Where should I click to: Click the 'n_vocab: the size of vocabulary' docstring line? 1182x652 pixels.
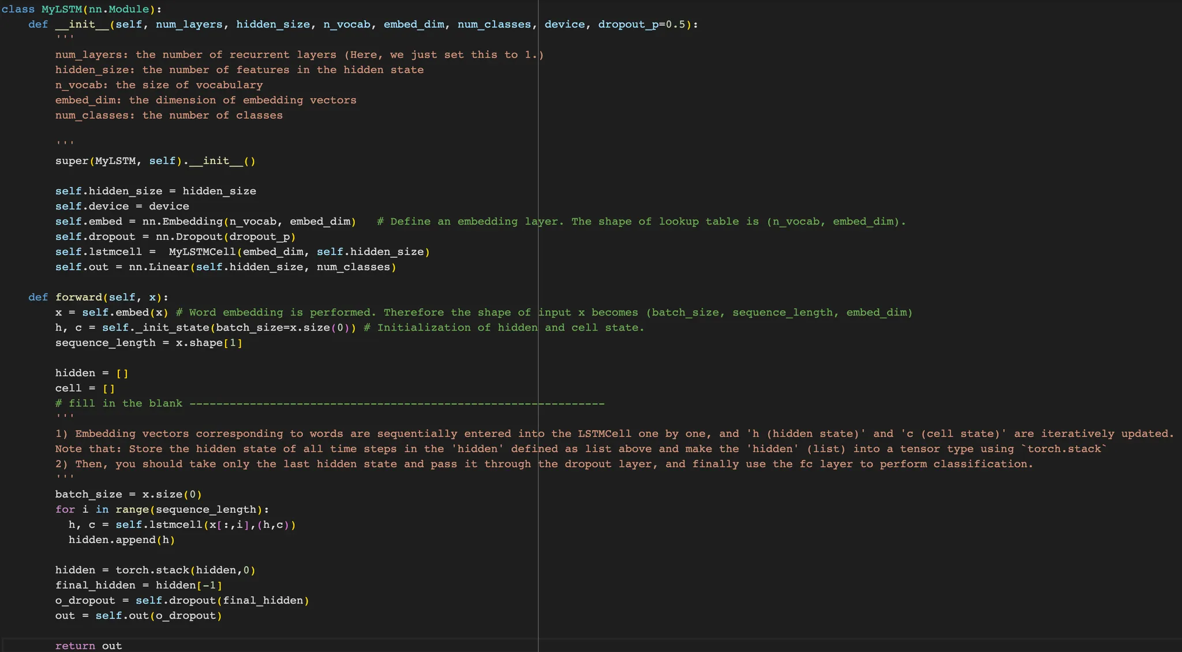pyautogui.click(x=159, y=85)
